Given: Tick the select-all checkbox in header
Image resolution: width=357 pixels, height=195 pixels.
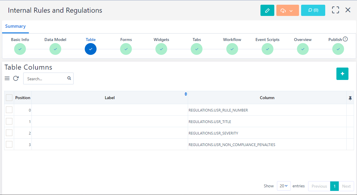Looking at the screenshot, I should (9, 98).
